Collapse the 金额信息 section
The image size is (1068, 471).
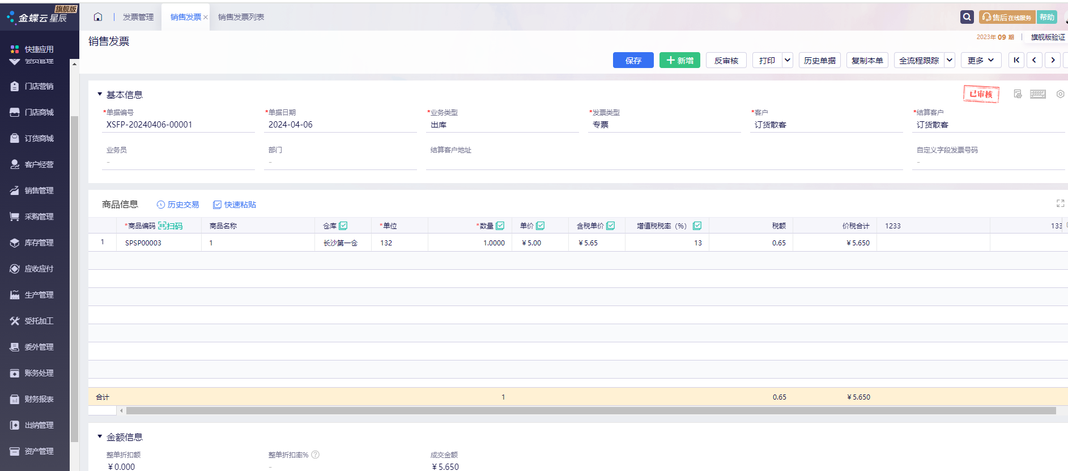tap(100, 436)
